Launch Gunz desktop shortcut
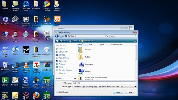The image size is (178, 100). [x=16, y=20]
